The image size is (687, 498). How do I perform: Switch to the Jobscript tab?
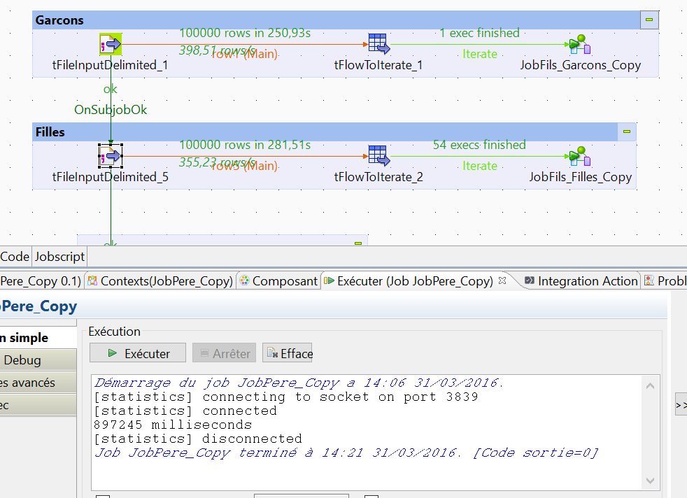click(59, 257)
